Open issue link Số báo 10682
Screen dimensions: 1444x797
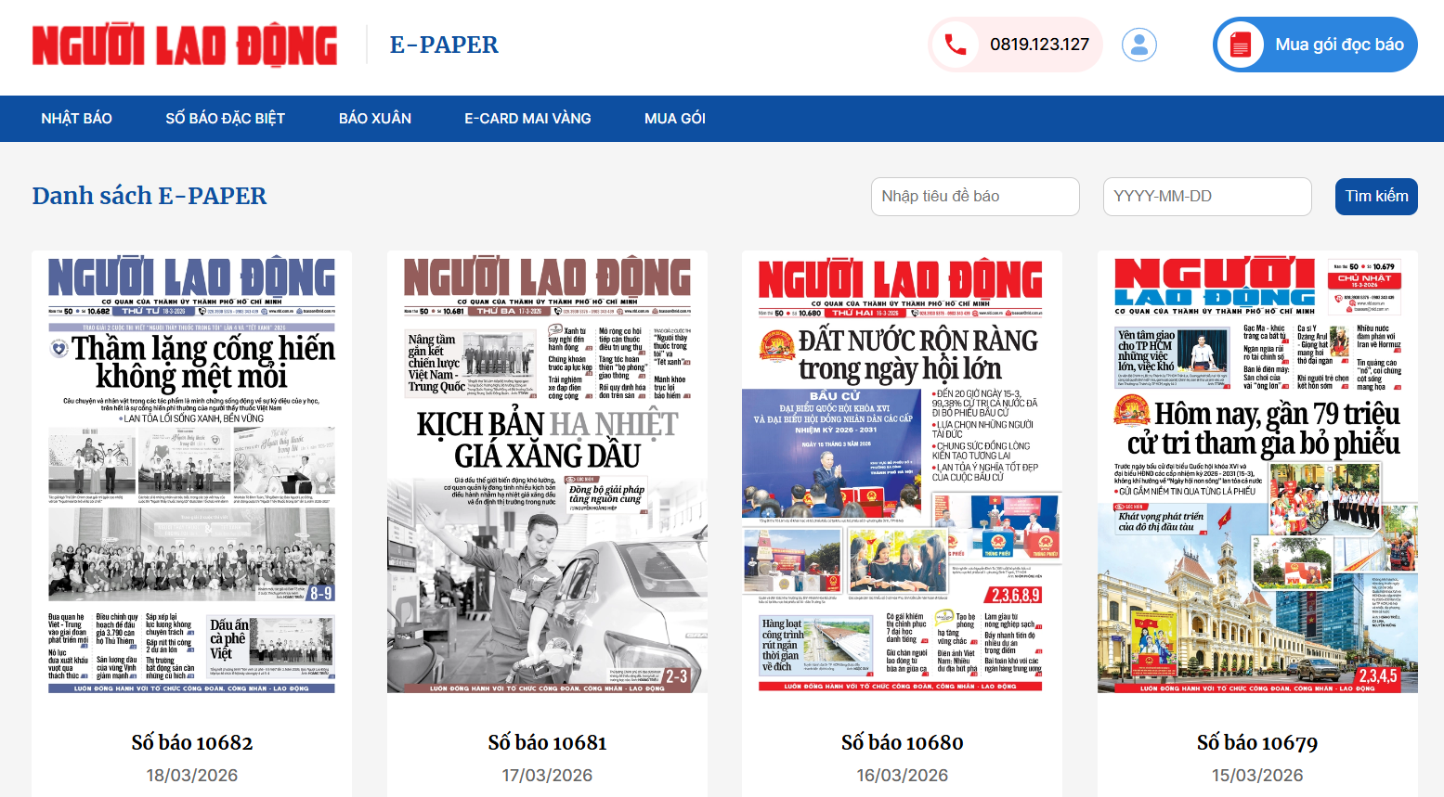click(x=190, y=742)
